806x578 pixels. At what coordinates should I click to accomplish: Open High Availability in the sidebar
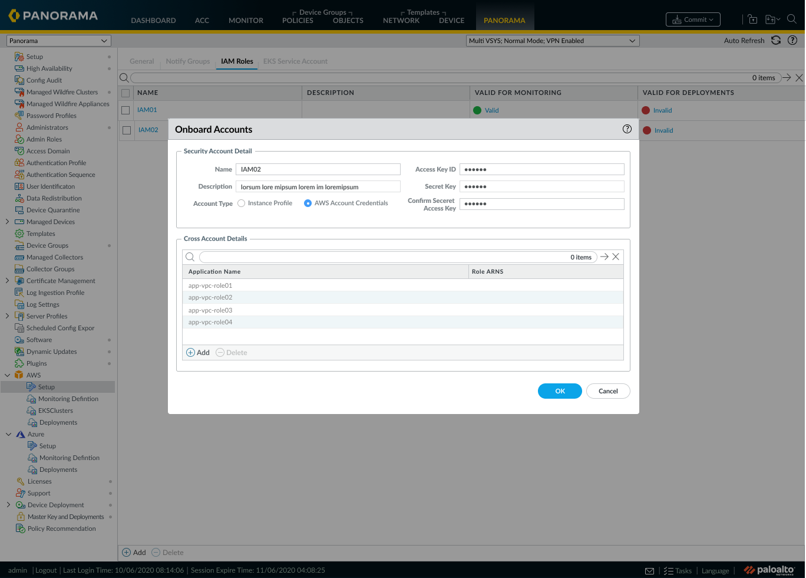click(x=49, y=68)
